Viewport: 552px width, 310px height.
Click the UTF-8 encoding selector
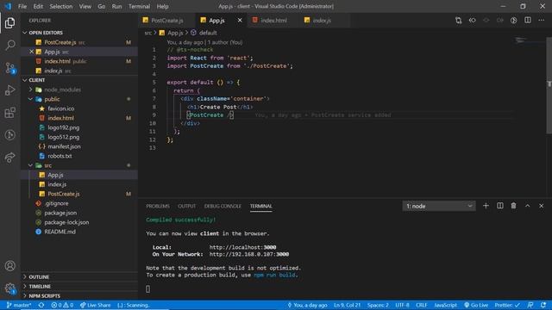click(402, 305)
